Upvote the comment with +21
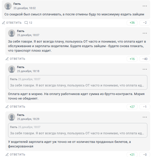The image size is (158, 157). click(132, 154)
